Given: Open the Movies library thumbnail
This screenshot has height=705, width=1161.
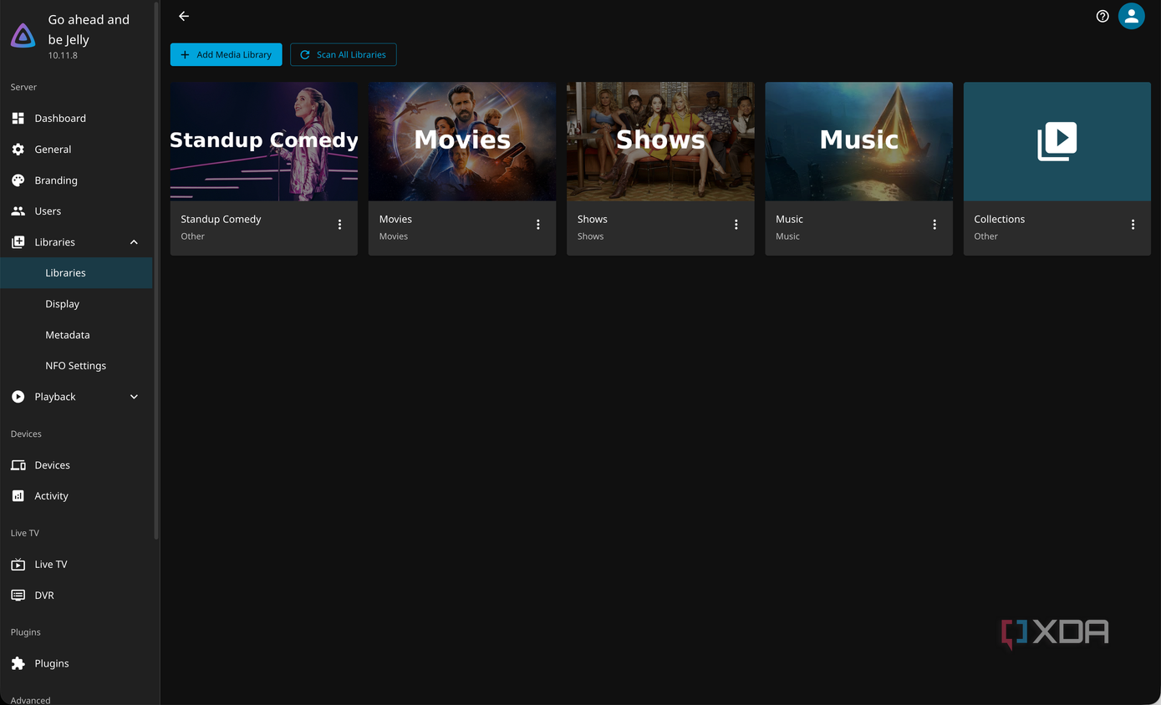Looking at the screenshot, I should click(x=462, y=141).
